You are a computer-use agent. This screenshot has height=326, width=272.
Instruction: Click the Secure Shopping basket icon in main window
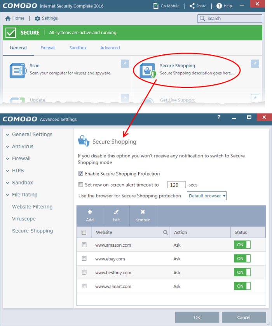click(x=148, y=71)
